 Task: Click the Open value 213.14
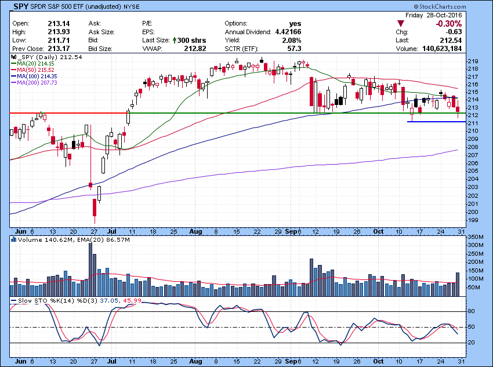click(59, 24)
